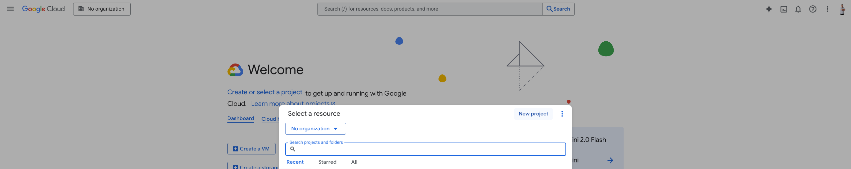The width and height of the screenshot is (851, 169).
Task: Open the help question mark icon
Action: tap(813, 9)
